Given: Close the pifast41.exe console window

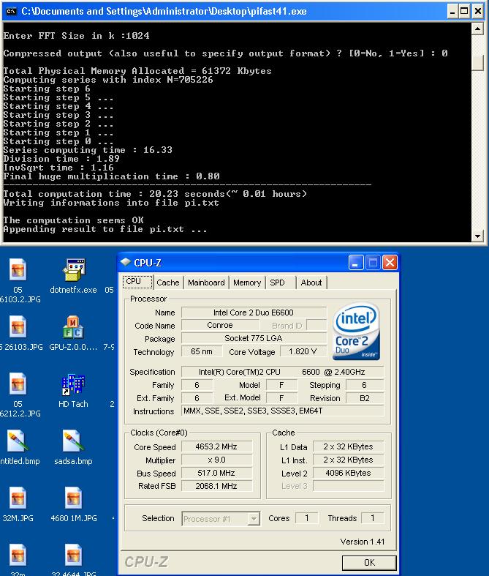Looking at the screenshot, I should (x=477, y=12).
